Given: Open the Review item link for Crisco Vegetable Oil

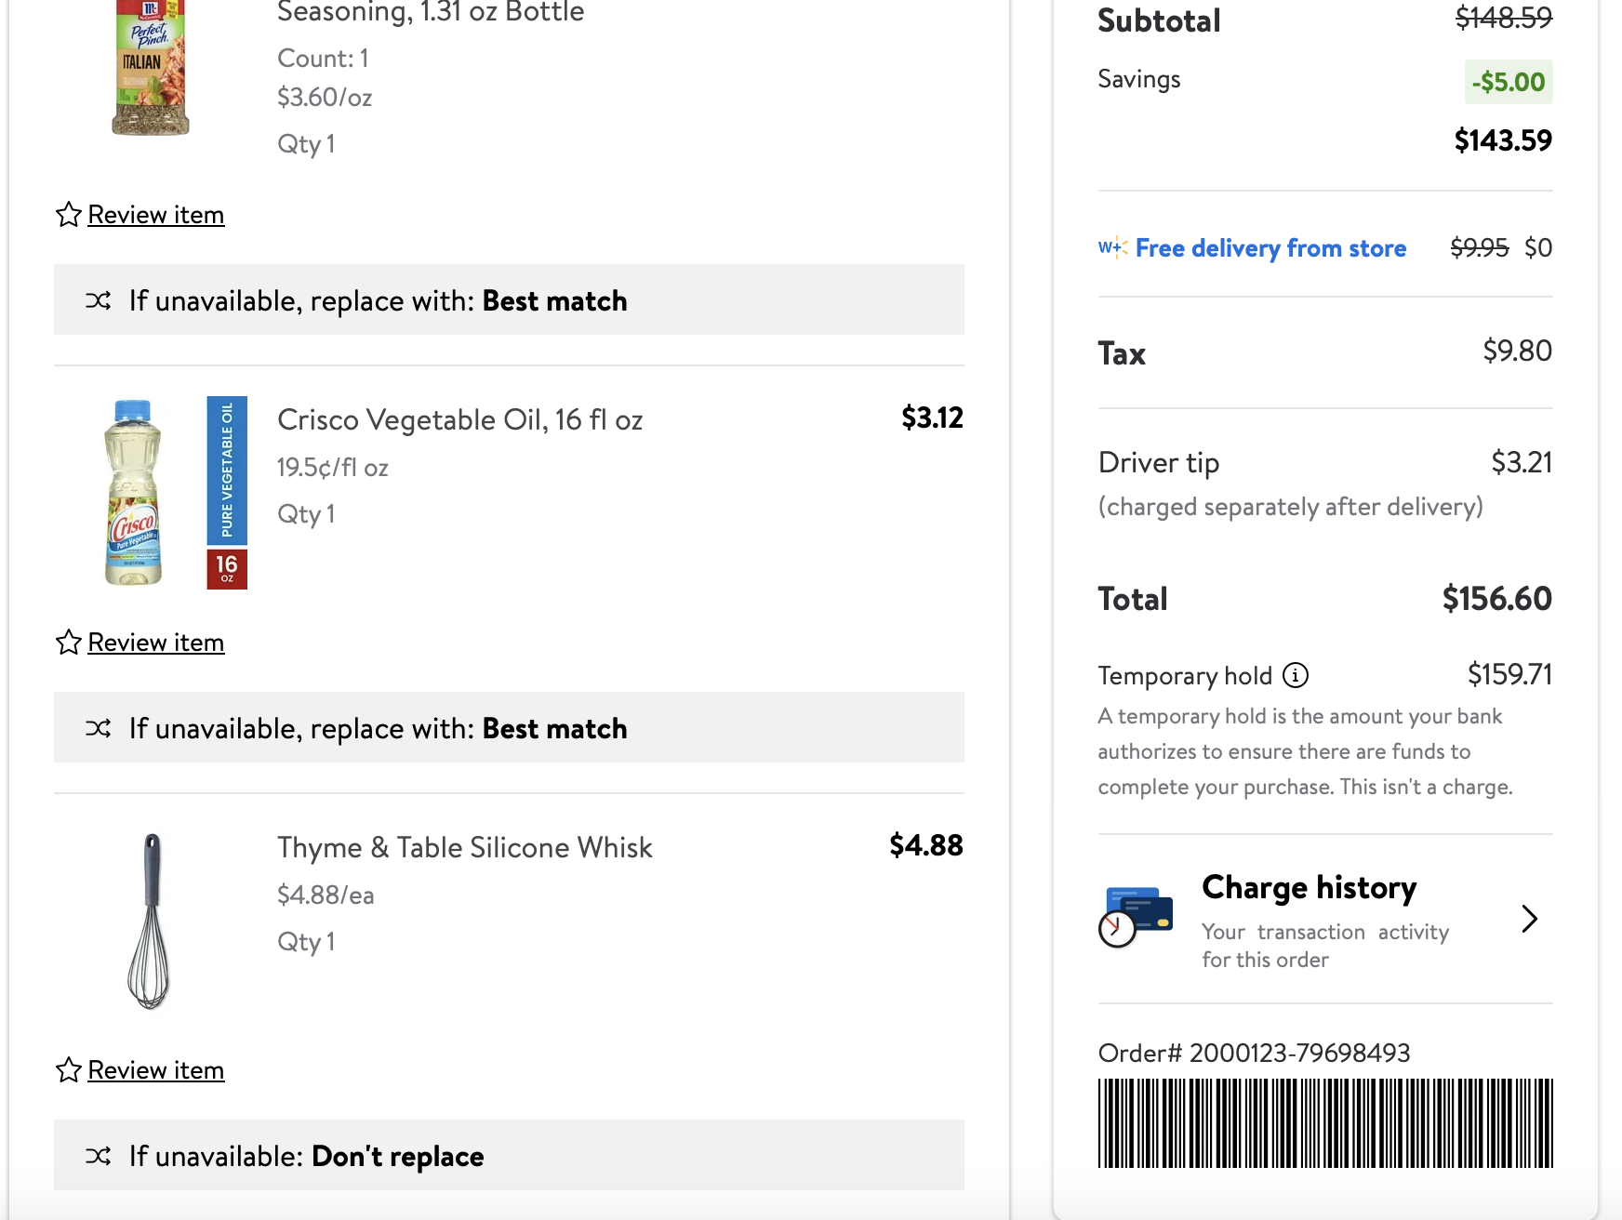Looking at the screenshot, I should coord(155,643).
